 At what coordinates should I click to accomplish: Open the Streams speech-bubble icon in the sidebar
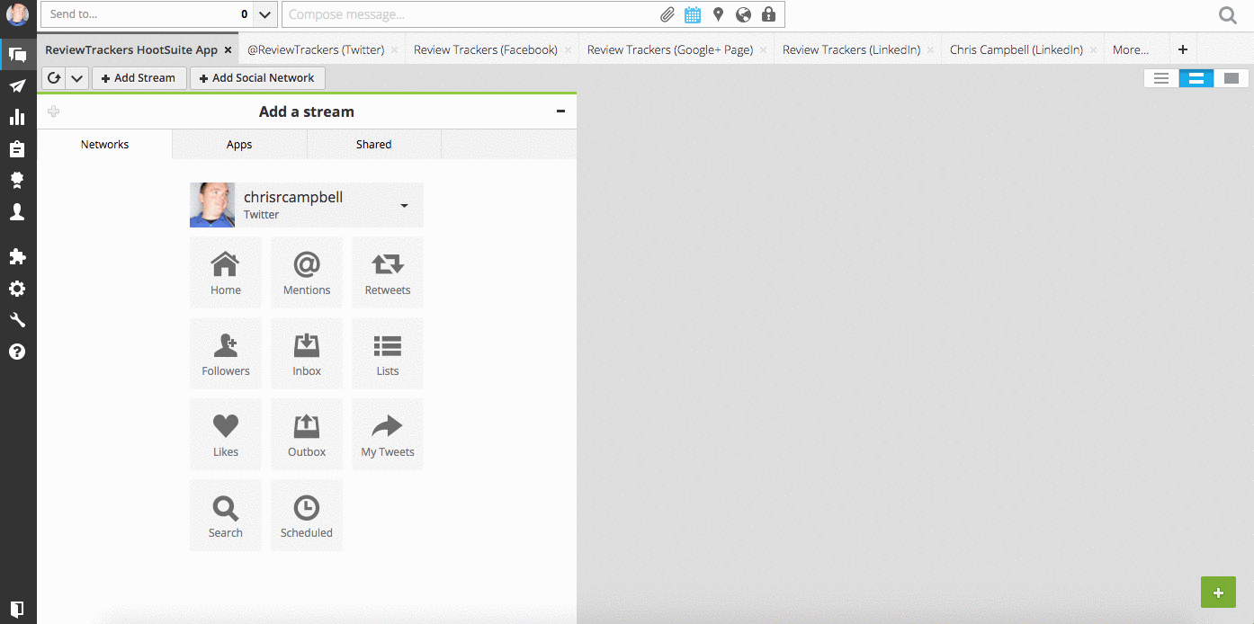[x=17, y=54]
